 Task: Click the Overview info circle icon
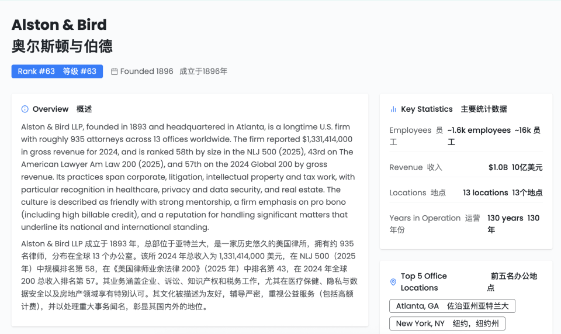[25, 109]
